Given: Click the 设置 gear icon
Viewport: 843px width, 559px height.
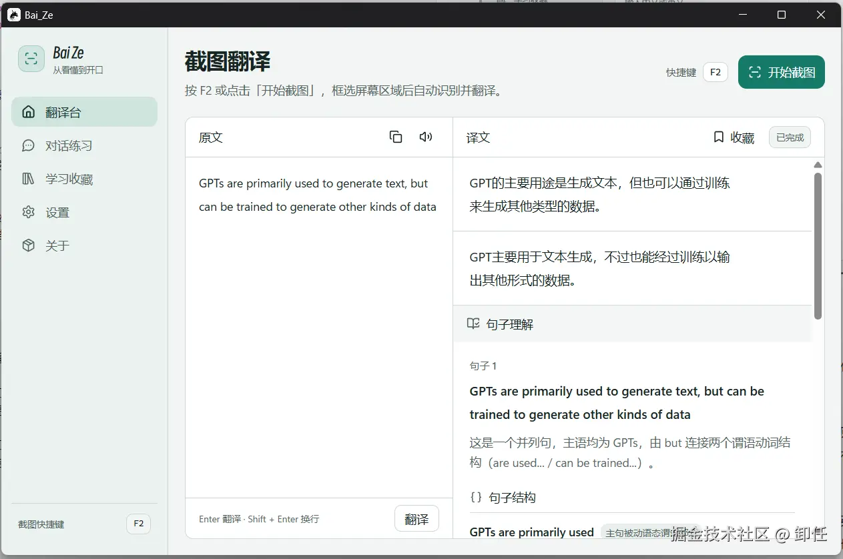Looking at the screenshot, I should [x=28, y=212].
